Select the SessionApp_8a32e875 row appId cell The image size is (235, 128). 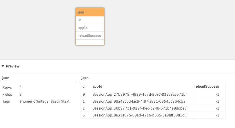(139, 115)
